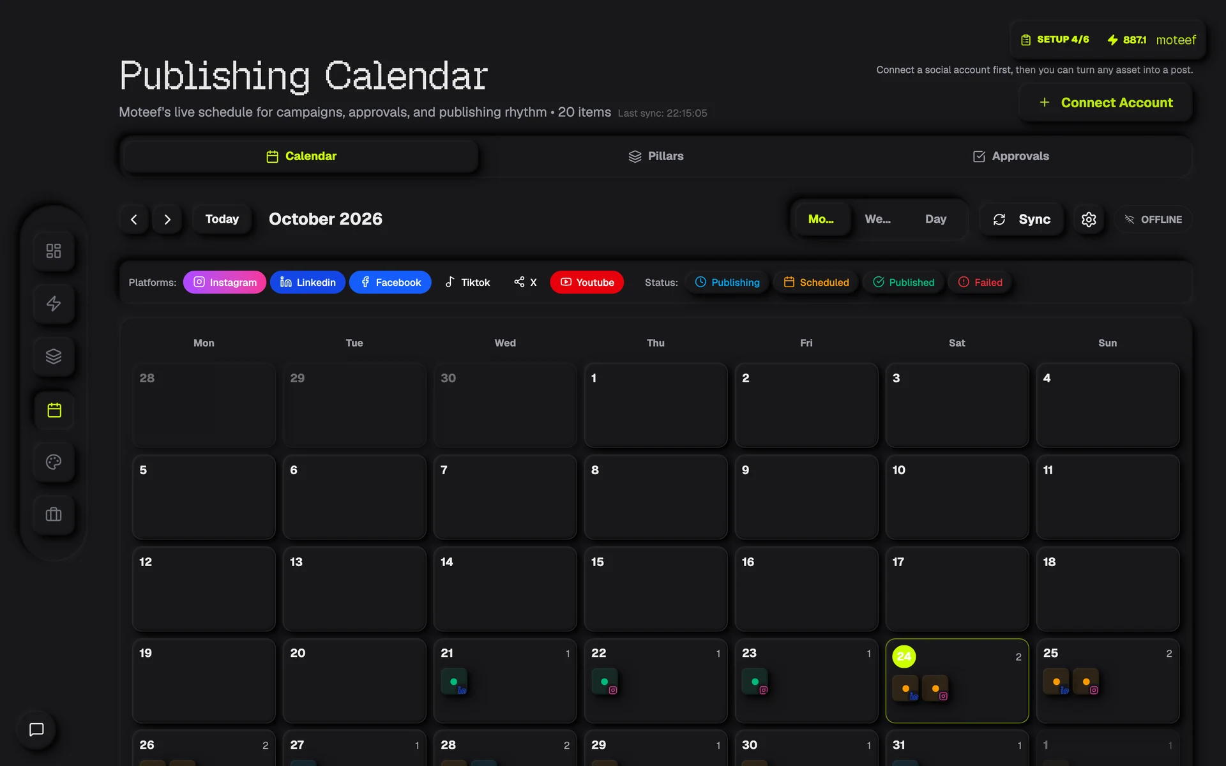Select the October 15 day cell

(656, 589)
